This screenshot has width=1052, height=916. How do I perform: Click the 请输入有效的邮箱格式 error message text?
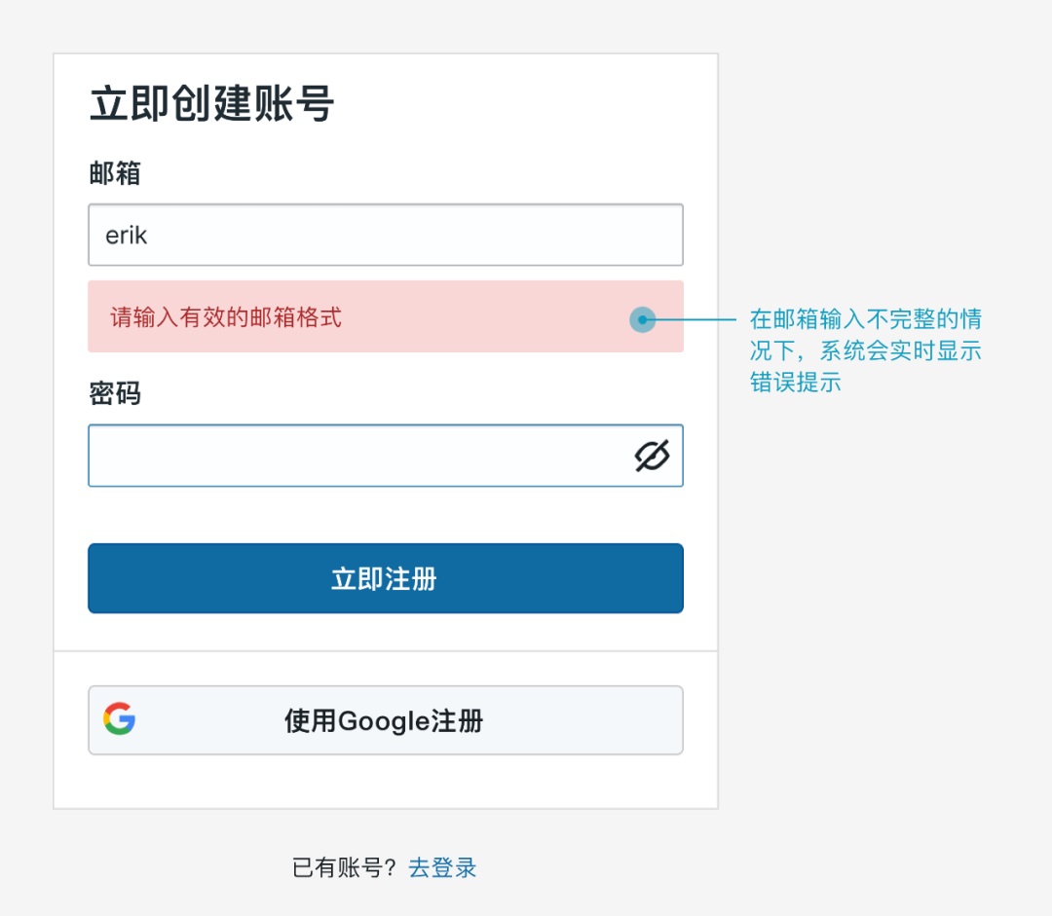pyautogui.click(x=226, y=317)
